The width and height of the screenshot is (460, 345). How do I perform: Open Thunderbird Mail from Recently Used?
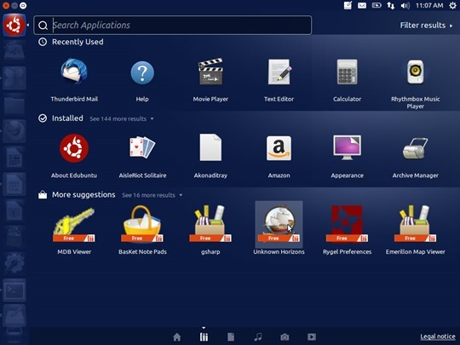pos(74,72)
